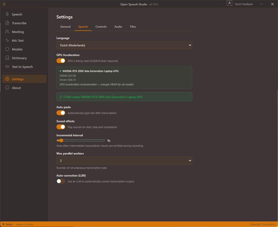The height and width of the screenshot is (227, 278).
Task: Close the Open Speech Studio window
Action: [272, 4]
